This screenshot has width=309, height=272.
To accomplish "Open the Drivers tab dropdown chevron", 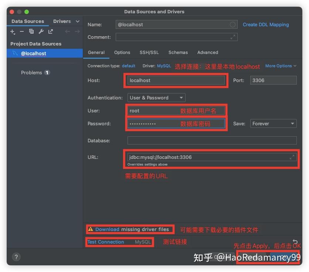I will tap(78, 21).
